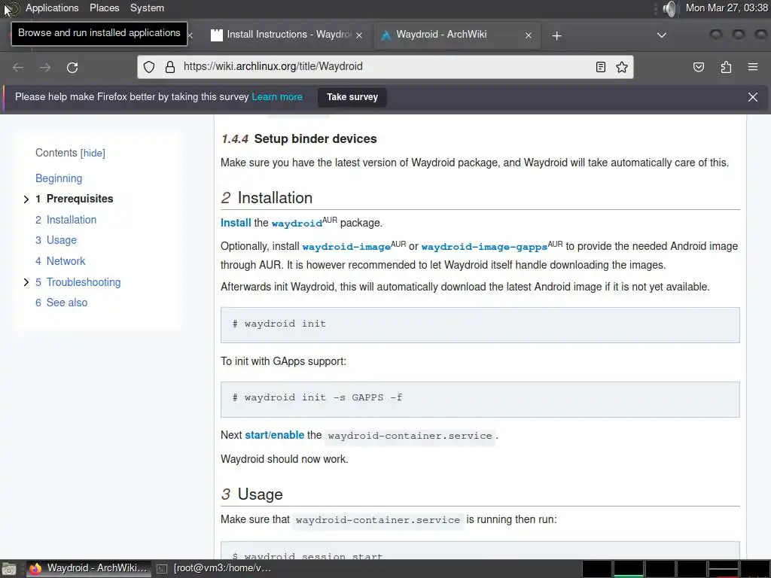The height and width of the screenshot is (578, 771).
Task: Switch to the Install Instructions tab
Action: click(288, 35)
